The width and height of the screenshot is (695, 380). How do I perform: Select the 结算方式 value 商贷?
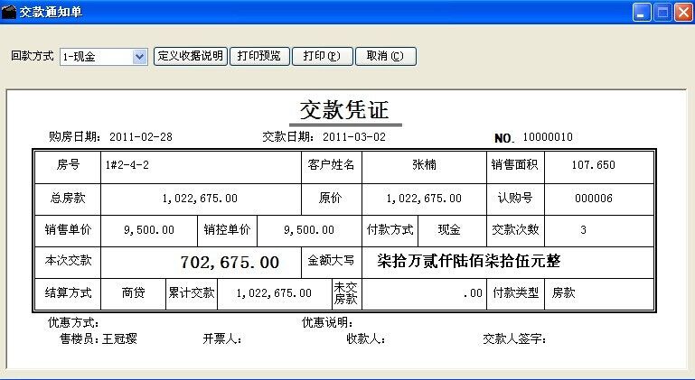click(x=134, y=293)
